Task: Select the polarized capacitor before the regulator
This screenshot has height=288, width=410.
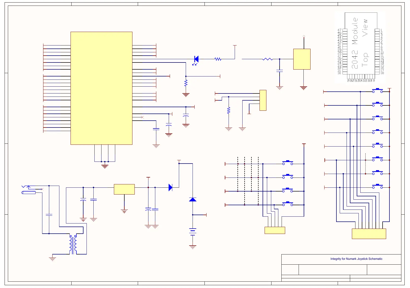Action: (x=83, y=200)
